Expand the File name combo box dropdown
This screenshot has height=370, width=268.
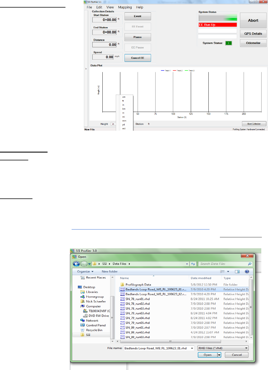pos(192,348)
